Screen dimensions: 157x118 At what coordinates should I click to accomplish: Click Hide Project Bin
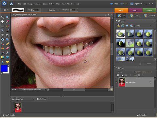tap(9, 115)
